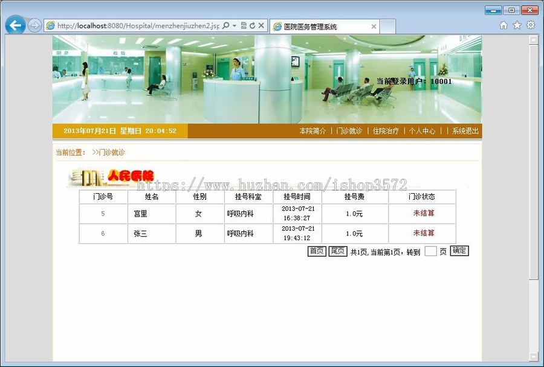Click the 挂号时间 column header
The height and width of the screenshot is (367, 544).
click(297, 197)
